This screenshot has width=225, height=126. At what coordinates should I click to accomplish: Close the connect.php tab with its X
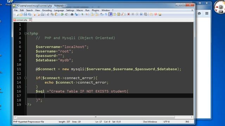[x=30, y=20]
